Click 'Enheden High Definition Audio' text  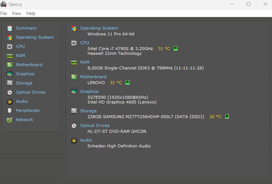[119, 146]
